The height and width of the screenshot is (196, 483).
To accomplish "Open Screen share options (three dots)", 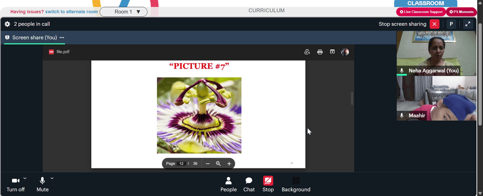I will [62, 38].
